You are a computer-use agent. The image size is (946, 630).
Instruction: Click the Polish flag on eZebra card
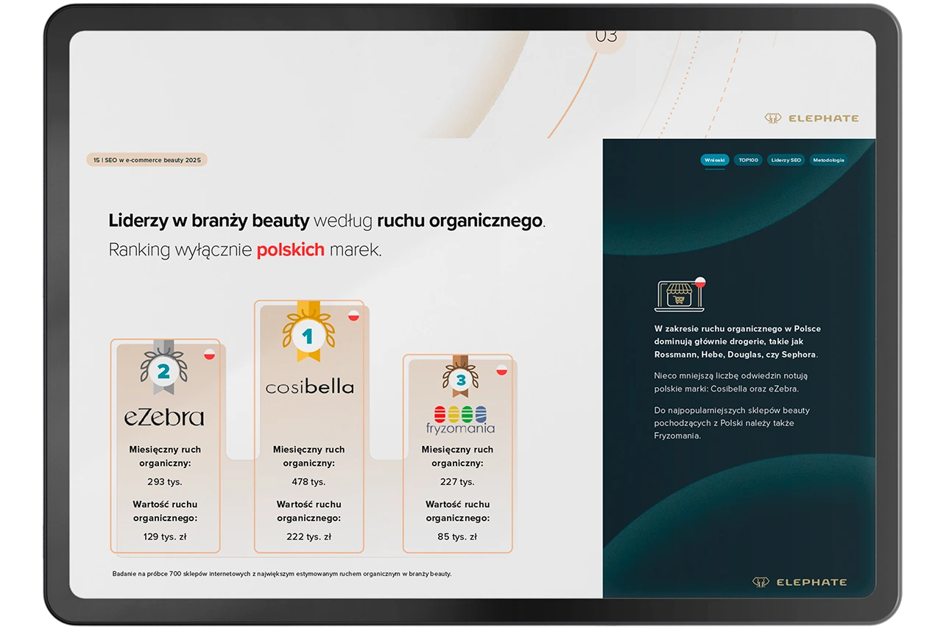tap(209, 354)
